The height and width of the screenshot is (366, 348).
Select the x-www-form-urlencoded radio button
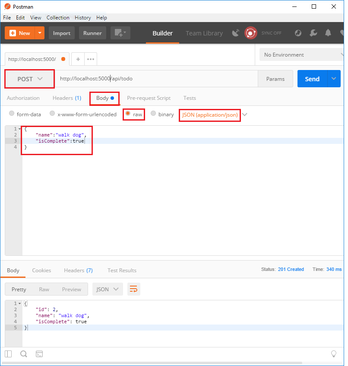pos(52,114)
